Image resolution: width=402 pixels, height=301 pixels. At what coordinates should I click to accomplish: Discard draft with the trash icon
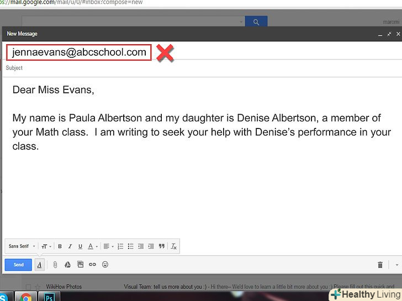coord(380,265)
